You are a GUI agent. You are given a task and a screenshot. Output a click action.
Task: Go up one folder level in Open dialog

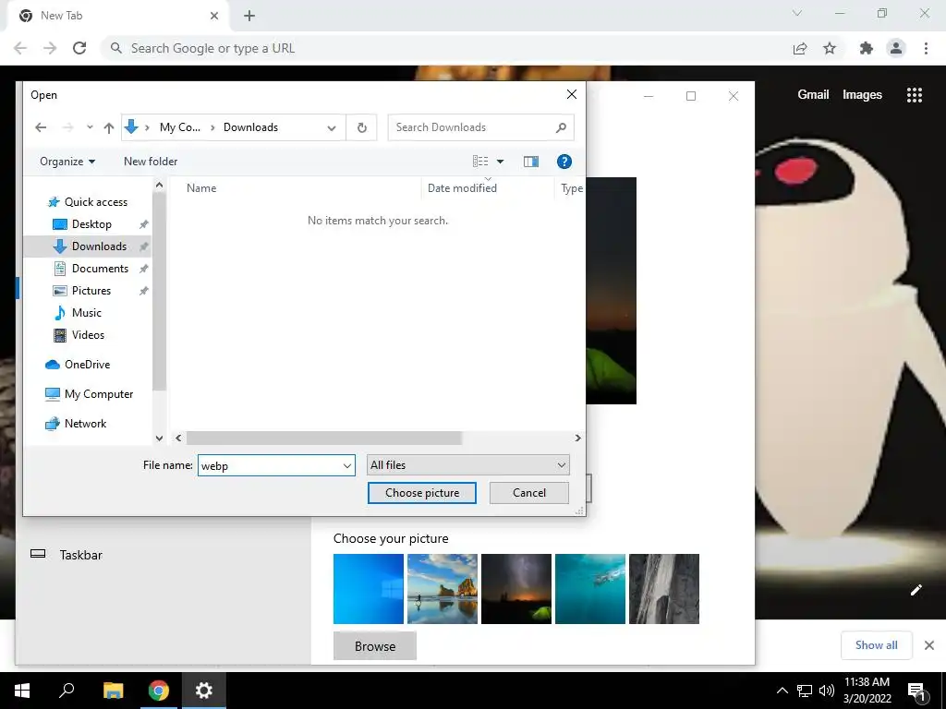109,127
